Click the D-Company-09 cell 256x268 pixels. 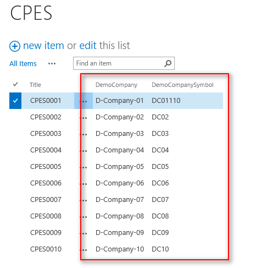tap(120, 233)
